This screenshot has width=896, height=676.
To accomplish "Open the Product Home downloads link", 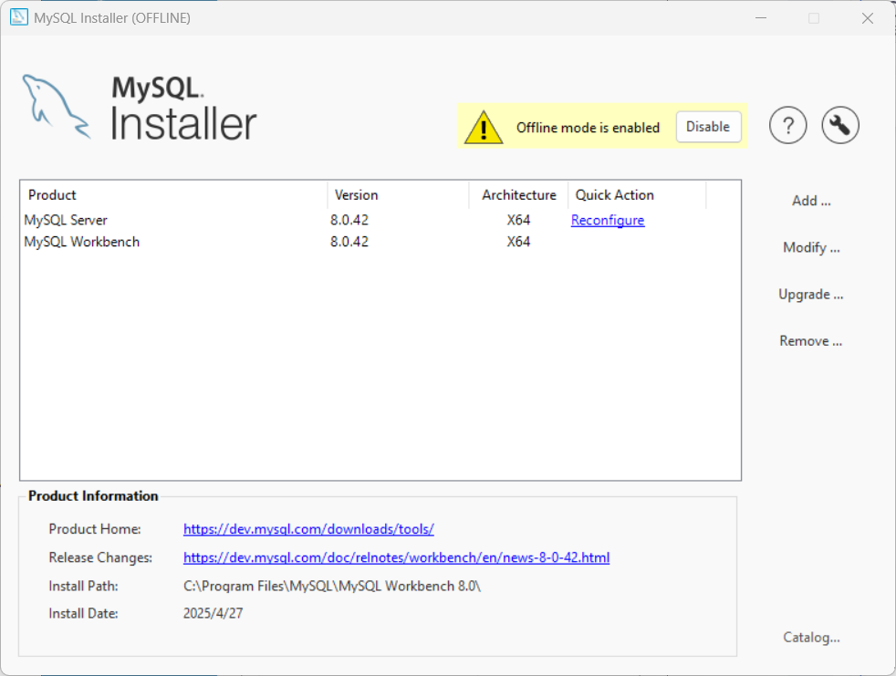I will click(308, 529).
